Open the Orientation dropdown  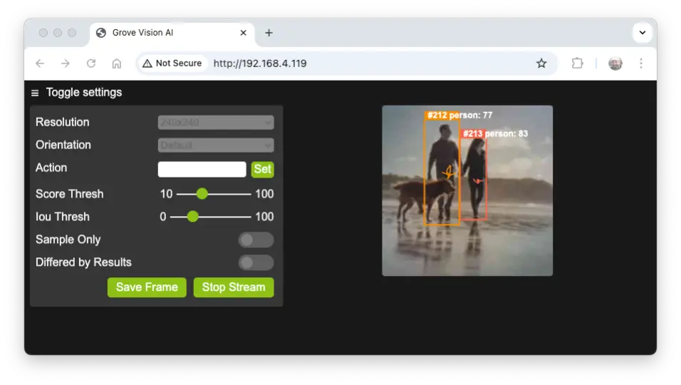coord(216,145)
